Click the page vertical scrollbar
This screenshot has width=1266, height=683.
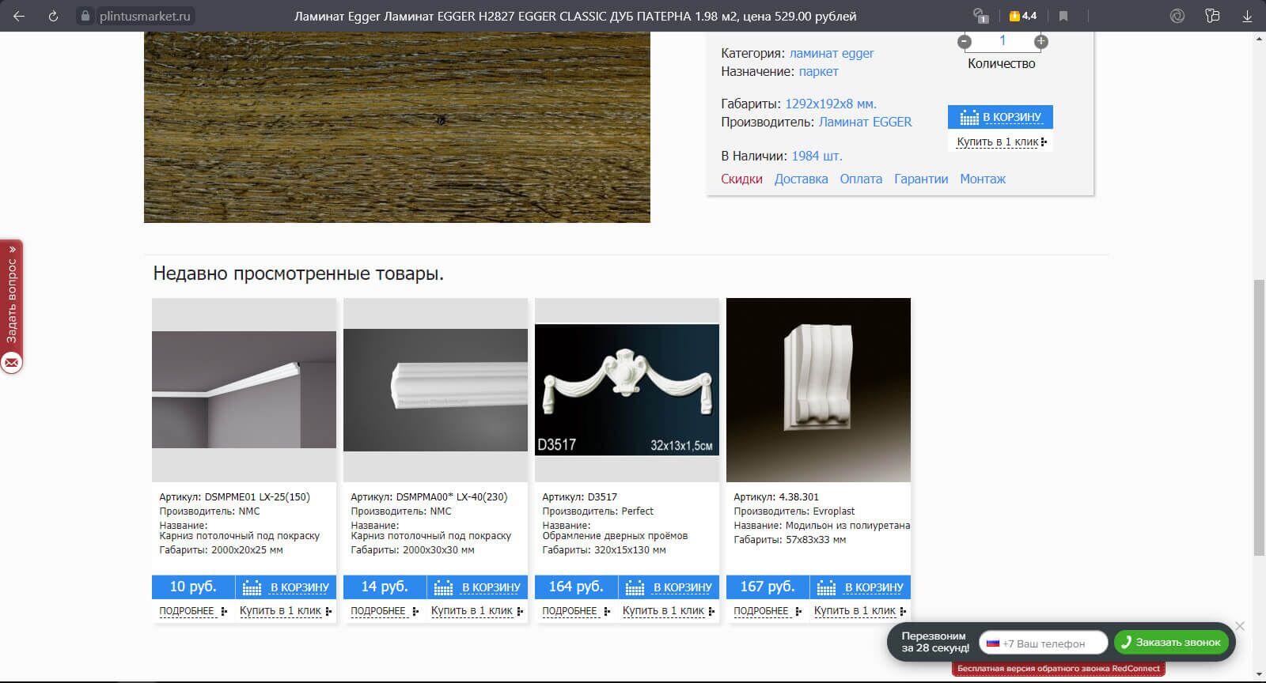coord(1259,417)
